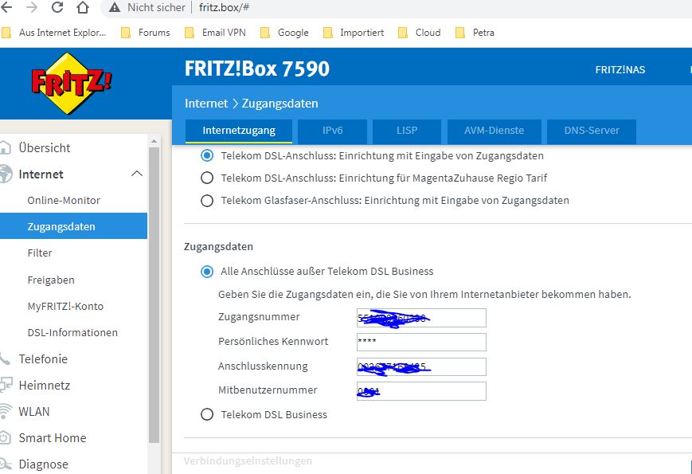Switch to the LISP tab
Screen dimensions: 692x474
407,131
